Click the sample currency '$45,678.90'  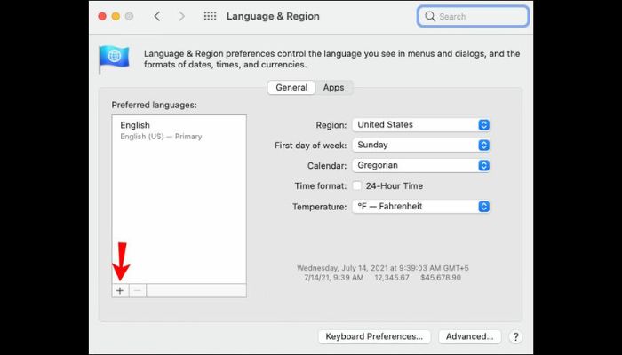[x=441, y=278]
